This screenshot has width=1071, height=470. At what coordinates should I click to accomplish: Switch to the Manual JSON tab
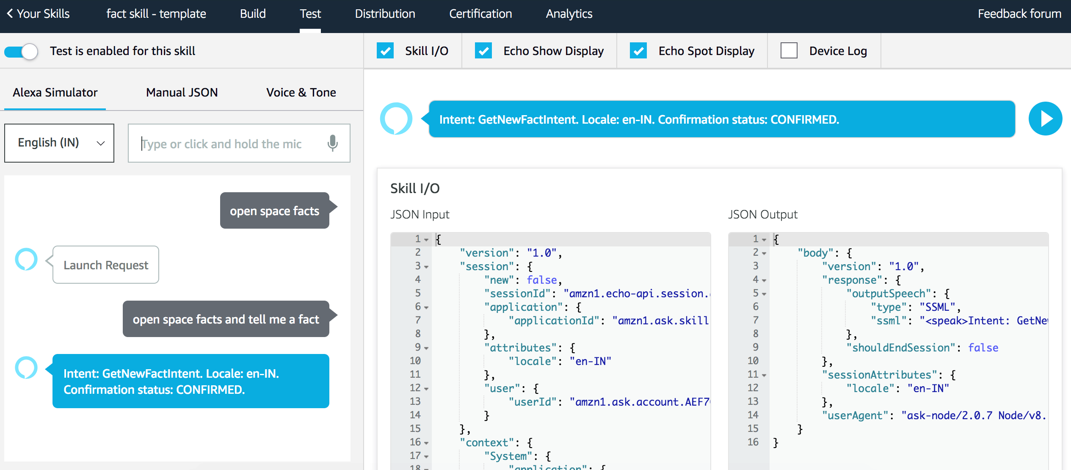[x=182, y=92]
